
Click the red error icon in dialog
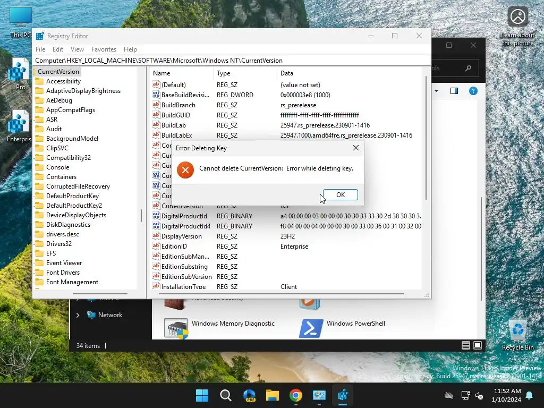185,169
